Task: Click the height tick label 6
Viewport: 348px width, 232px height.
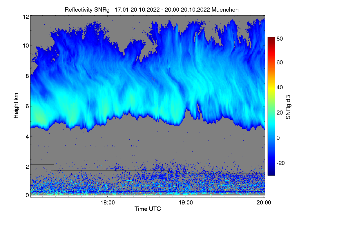Action: pos(27,106)
